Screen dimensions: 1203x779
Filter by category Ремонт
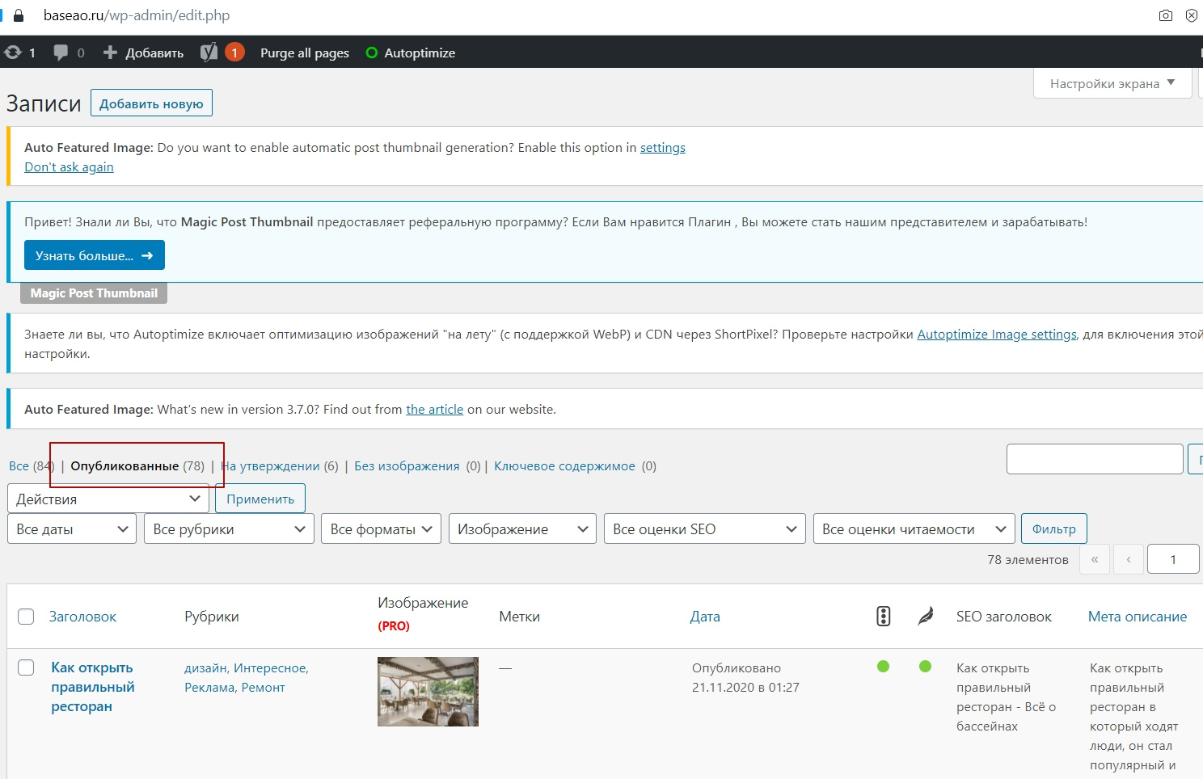[264, 688]
